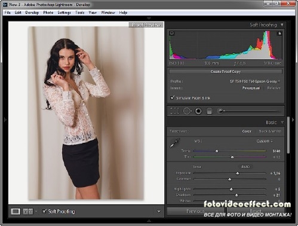This screenshot has height=226, width=298.
Task: Show the filmstrip via bottom arrow
Action: pos(149,221)
